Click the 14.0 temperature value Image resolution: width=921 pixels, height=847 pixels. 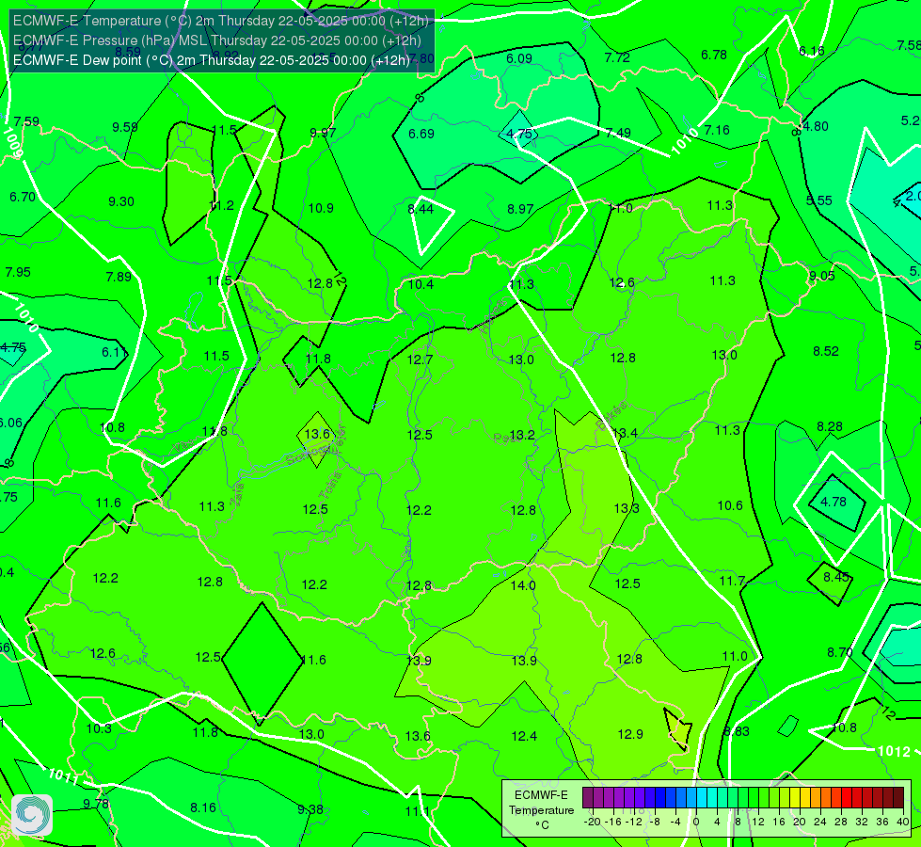[523, 585]
